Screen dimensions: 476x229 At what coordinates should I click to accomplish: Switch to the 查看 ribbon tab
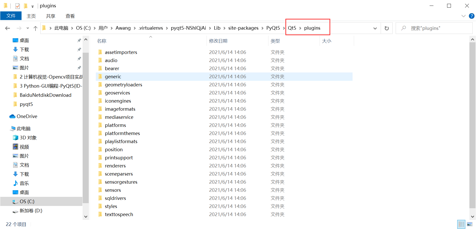(70, 16)
